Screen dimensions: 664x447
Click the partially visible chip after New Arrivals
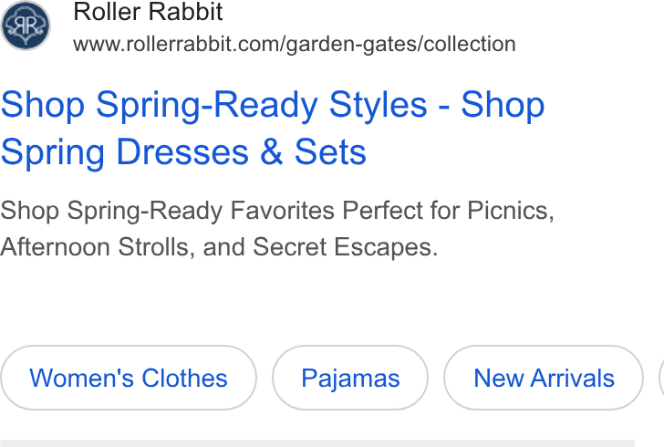(x=661, y=378)
